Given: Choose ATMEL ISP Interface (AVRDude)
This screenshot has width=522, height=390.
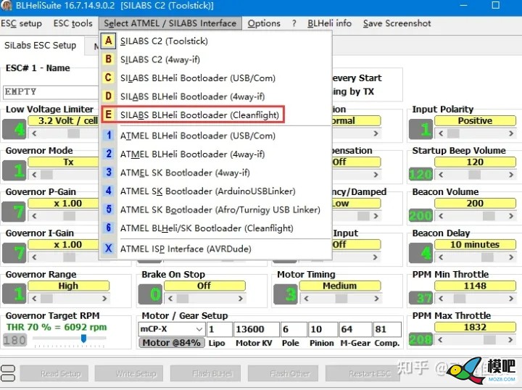Looking at the screenshot, I should point(216,249).
